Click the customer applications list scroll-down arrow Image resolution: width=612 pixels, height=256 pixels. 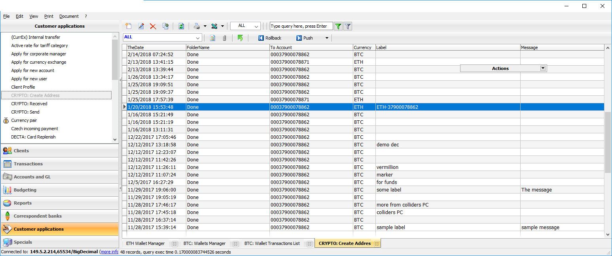point(115,139)
